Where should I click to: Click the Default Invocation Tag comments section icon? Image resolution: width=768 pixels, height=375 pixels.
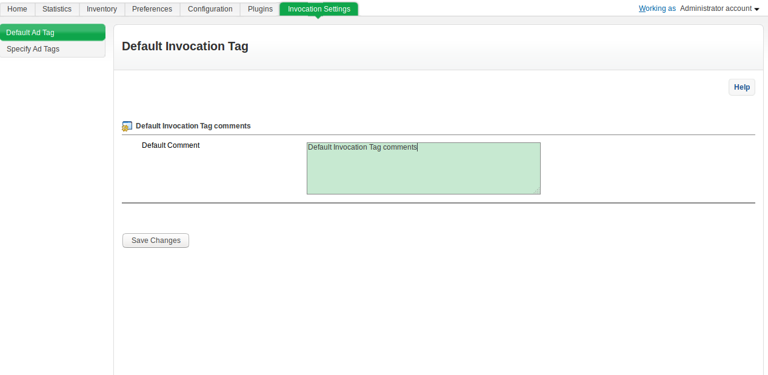(127, 126)
